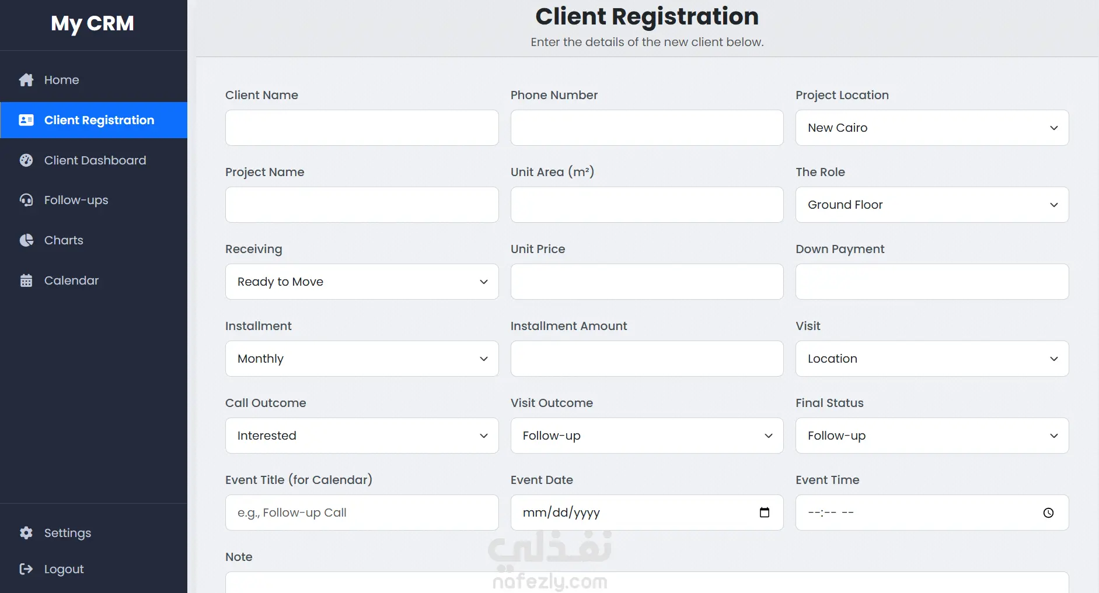
Task: Open the Final Status dropdown
Action: (x=932, y=436)
